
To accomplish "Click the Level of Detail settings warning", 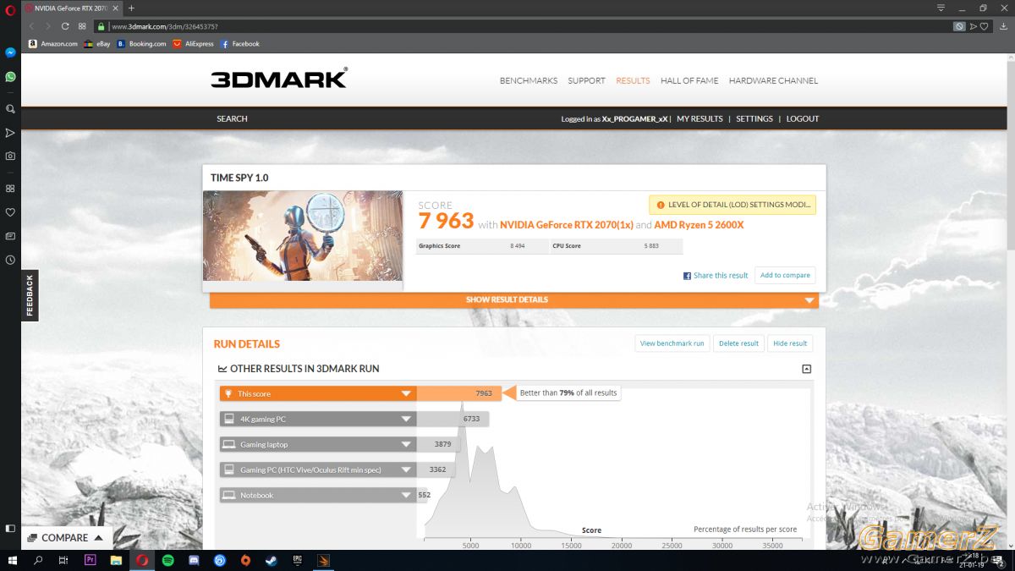I will click(x=732, y=205).
